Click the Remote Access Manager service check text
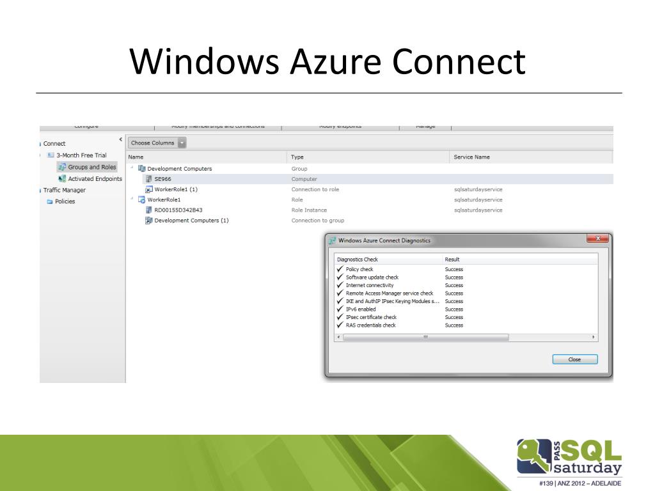This screenshot has height=491, width=655. [x=390, y=293]
